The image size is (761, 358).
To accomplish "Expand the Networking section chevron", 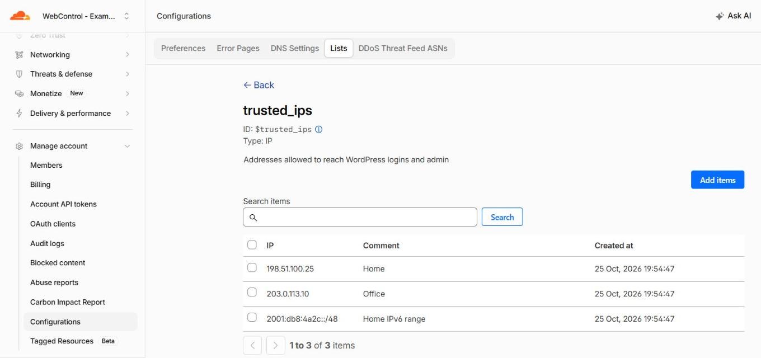I will click(128, 55).
